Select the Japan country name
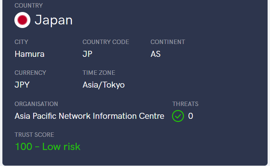 click(x=54, y=20)
